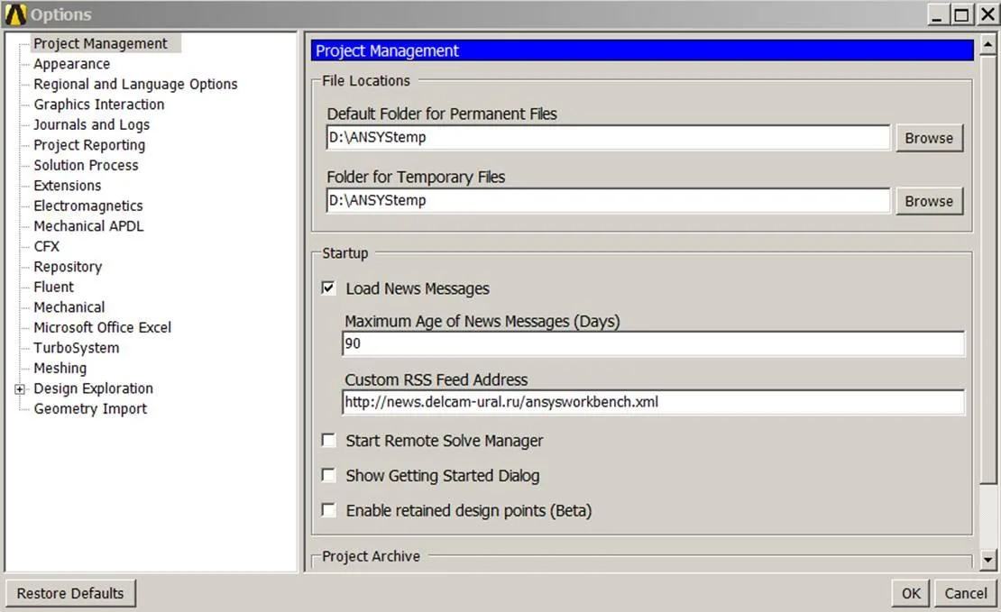This screenshot has width=1001, height=612.
Task: Click the Startup group label
Action: coord(344,253)
